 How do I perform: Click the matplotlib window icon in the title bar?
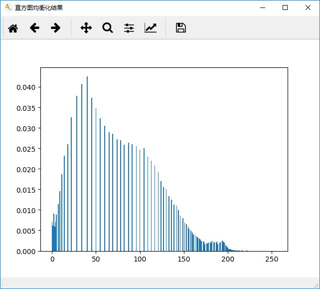[8, 8]
